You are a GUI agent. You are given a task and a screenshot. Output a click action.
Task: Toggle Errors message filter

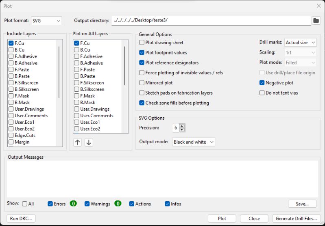[50, 204]
